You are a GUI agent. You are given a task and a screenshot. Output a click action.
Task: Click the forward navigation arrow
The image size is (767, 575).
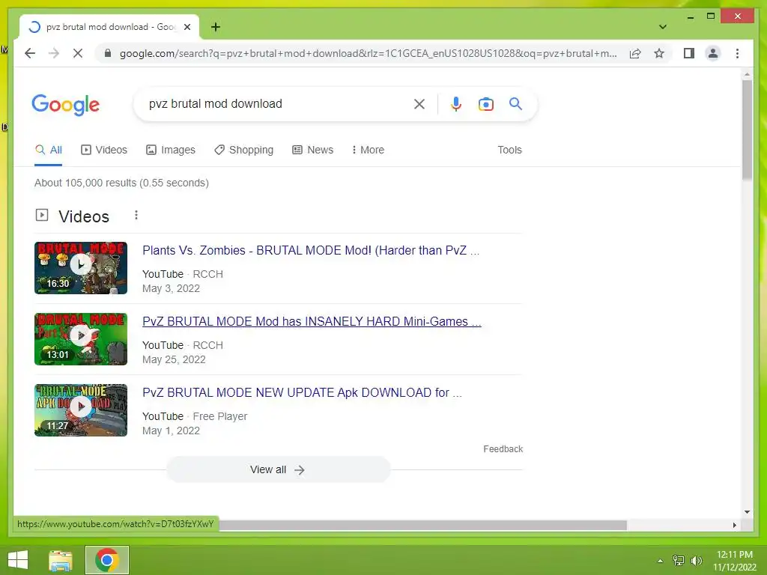(x=54, y=53)
